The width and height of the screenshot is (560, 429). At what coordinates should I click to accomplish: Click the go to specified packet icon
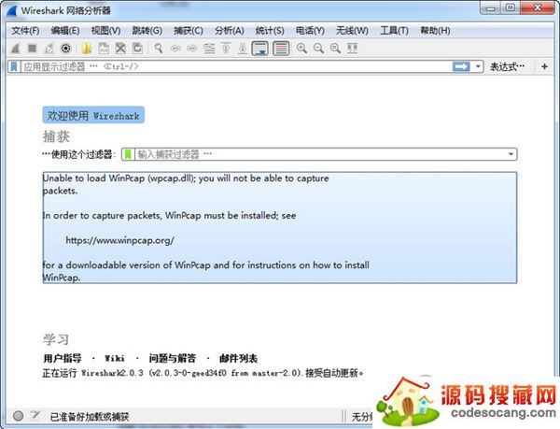pyautogui.click(x=209, y=49)
